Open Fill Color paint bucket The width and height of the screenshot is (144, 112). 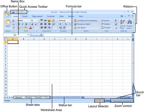pos(25,28)
